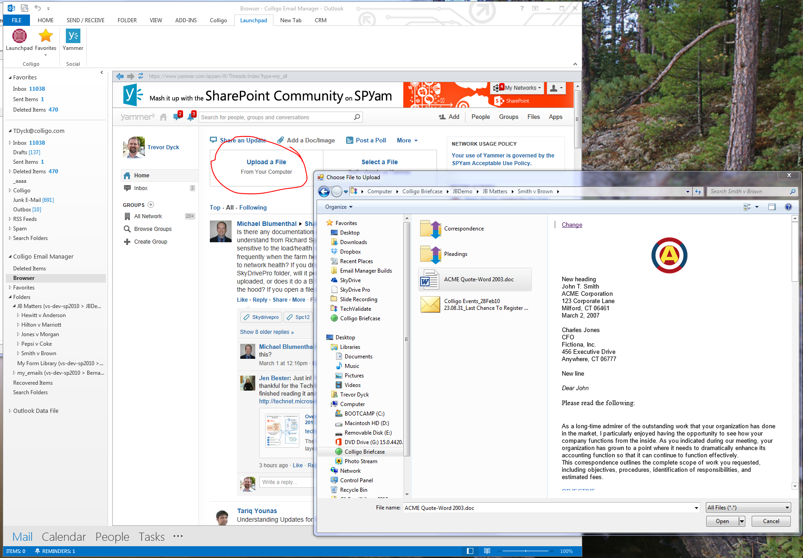Collapse the Outlook ribbon
The width and height of the screenshot is (803, 558).
coord(575,64)
